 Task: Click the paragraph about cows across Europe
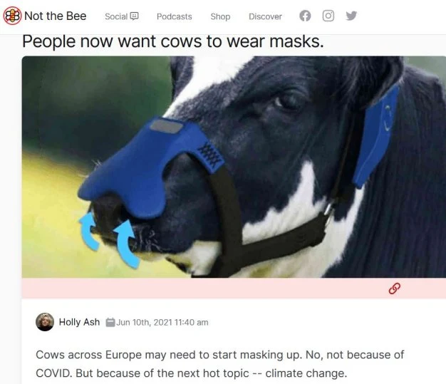pyautogui.click(x=220, y=364)
